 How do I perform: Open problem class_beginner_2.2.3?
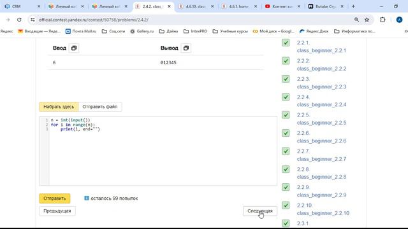click(321, 87)
